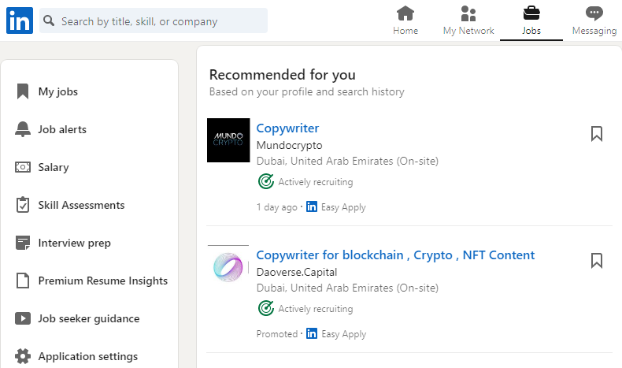Click the Jobs nav label
Viewport: 622px width, 368px height.
(x=531, y=31)
